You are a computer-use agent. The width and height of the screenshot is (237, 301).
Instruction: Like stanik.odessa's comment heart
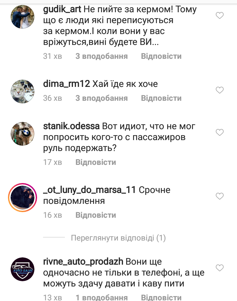[x=219, y=132]
